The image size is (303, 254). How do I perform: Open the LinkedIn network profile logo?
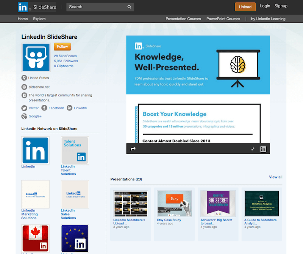35,150
